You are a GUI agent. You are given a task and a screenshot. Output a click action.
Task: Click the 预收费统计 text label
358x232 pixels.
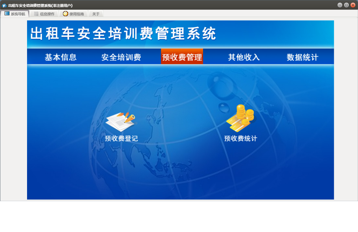[x=241, y=138]
